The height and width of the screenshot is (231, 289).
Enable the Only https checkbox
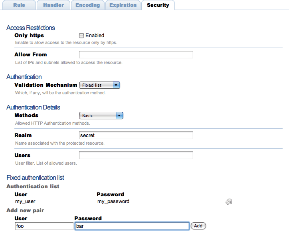pyautogui.click(x=81, y=36)
